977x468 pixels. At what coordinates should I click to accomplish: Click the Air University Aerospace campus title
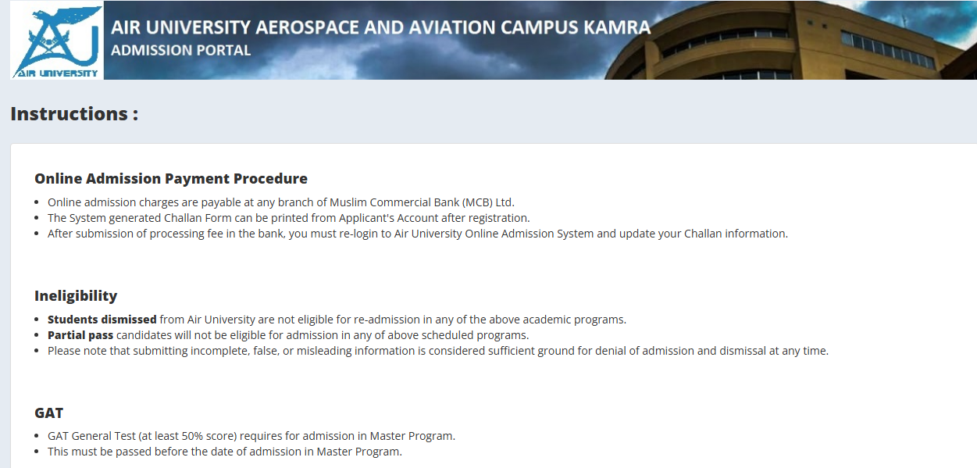pyautogui.click(x=380, y=28)
